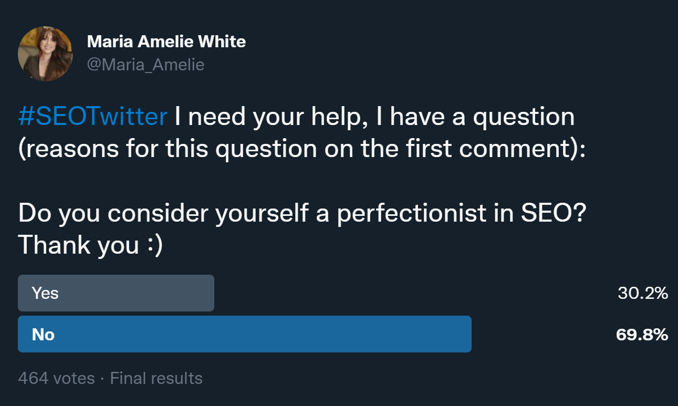This screenshot has width=678, height=406.
Task: Click the 69.8% result value
Action: [642, 335]
